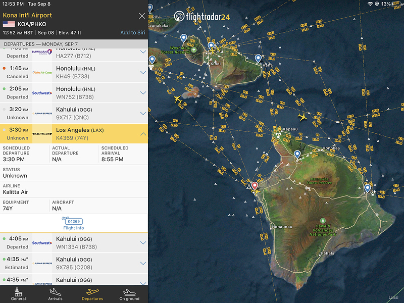Switch to the Arrivals tab
Image resolution: width=404 pixels, height=303 pixels.
[x=56, y=294]
